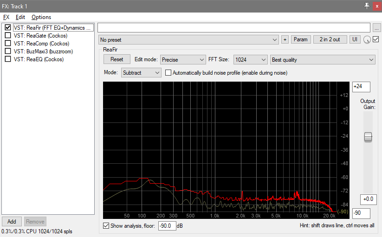The height and width of the screenshot is (237, 382).
Task: Open the Edit mode Precise dropdown
Action: (x=182, y=59)
